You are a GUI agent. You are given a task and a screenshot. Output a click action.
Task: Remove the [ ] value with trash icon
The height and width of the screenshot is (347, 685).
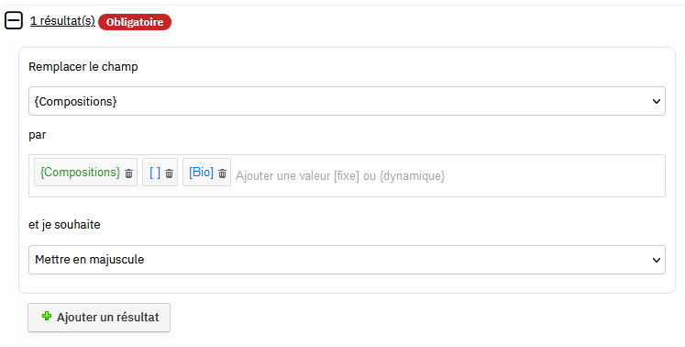[169, 173]
